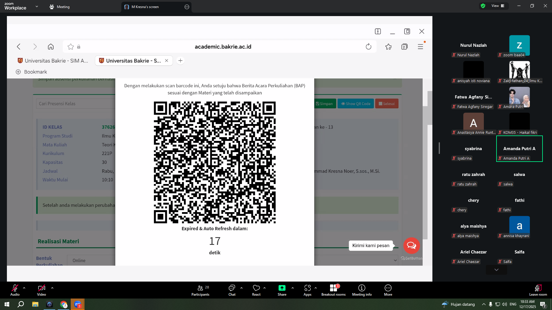Image resolution: width=552 pixels, height=310 pixels.
Task: Select Amanda Putri A participant tile
Action: point(519,149)
